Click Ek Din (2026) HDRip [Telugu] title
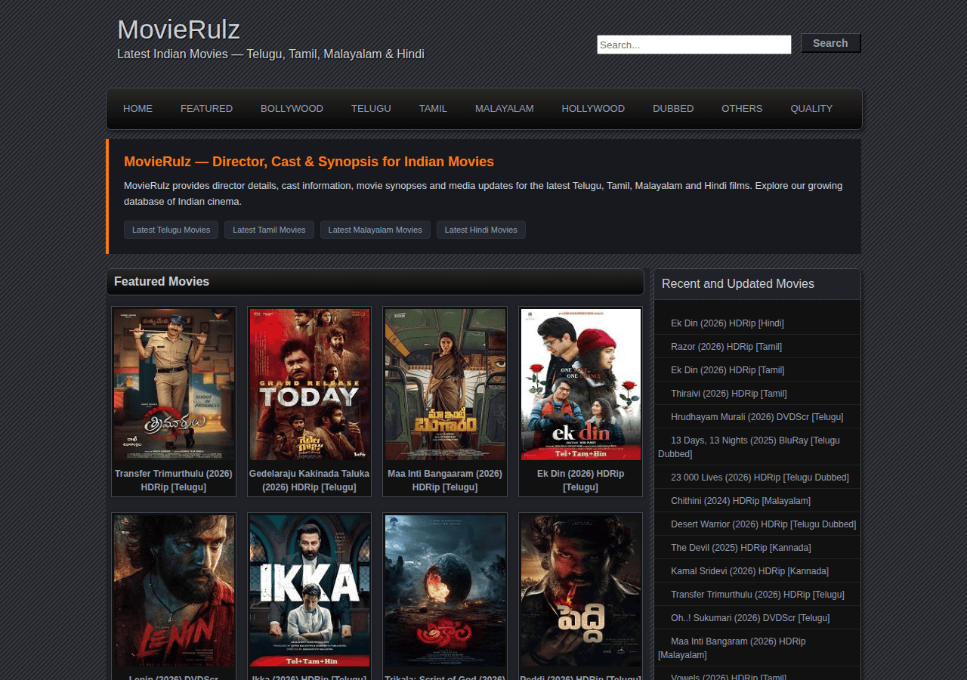This screenshot has width=967, height=680. pyautogui.click(x=581, y=481)
